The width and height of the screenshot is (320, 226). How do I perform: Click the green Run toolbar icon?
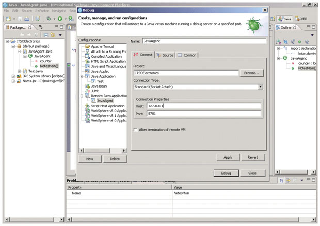pyautogui.click(x=60, y=19)
